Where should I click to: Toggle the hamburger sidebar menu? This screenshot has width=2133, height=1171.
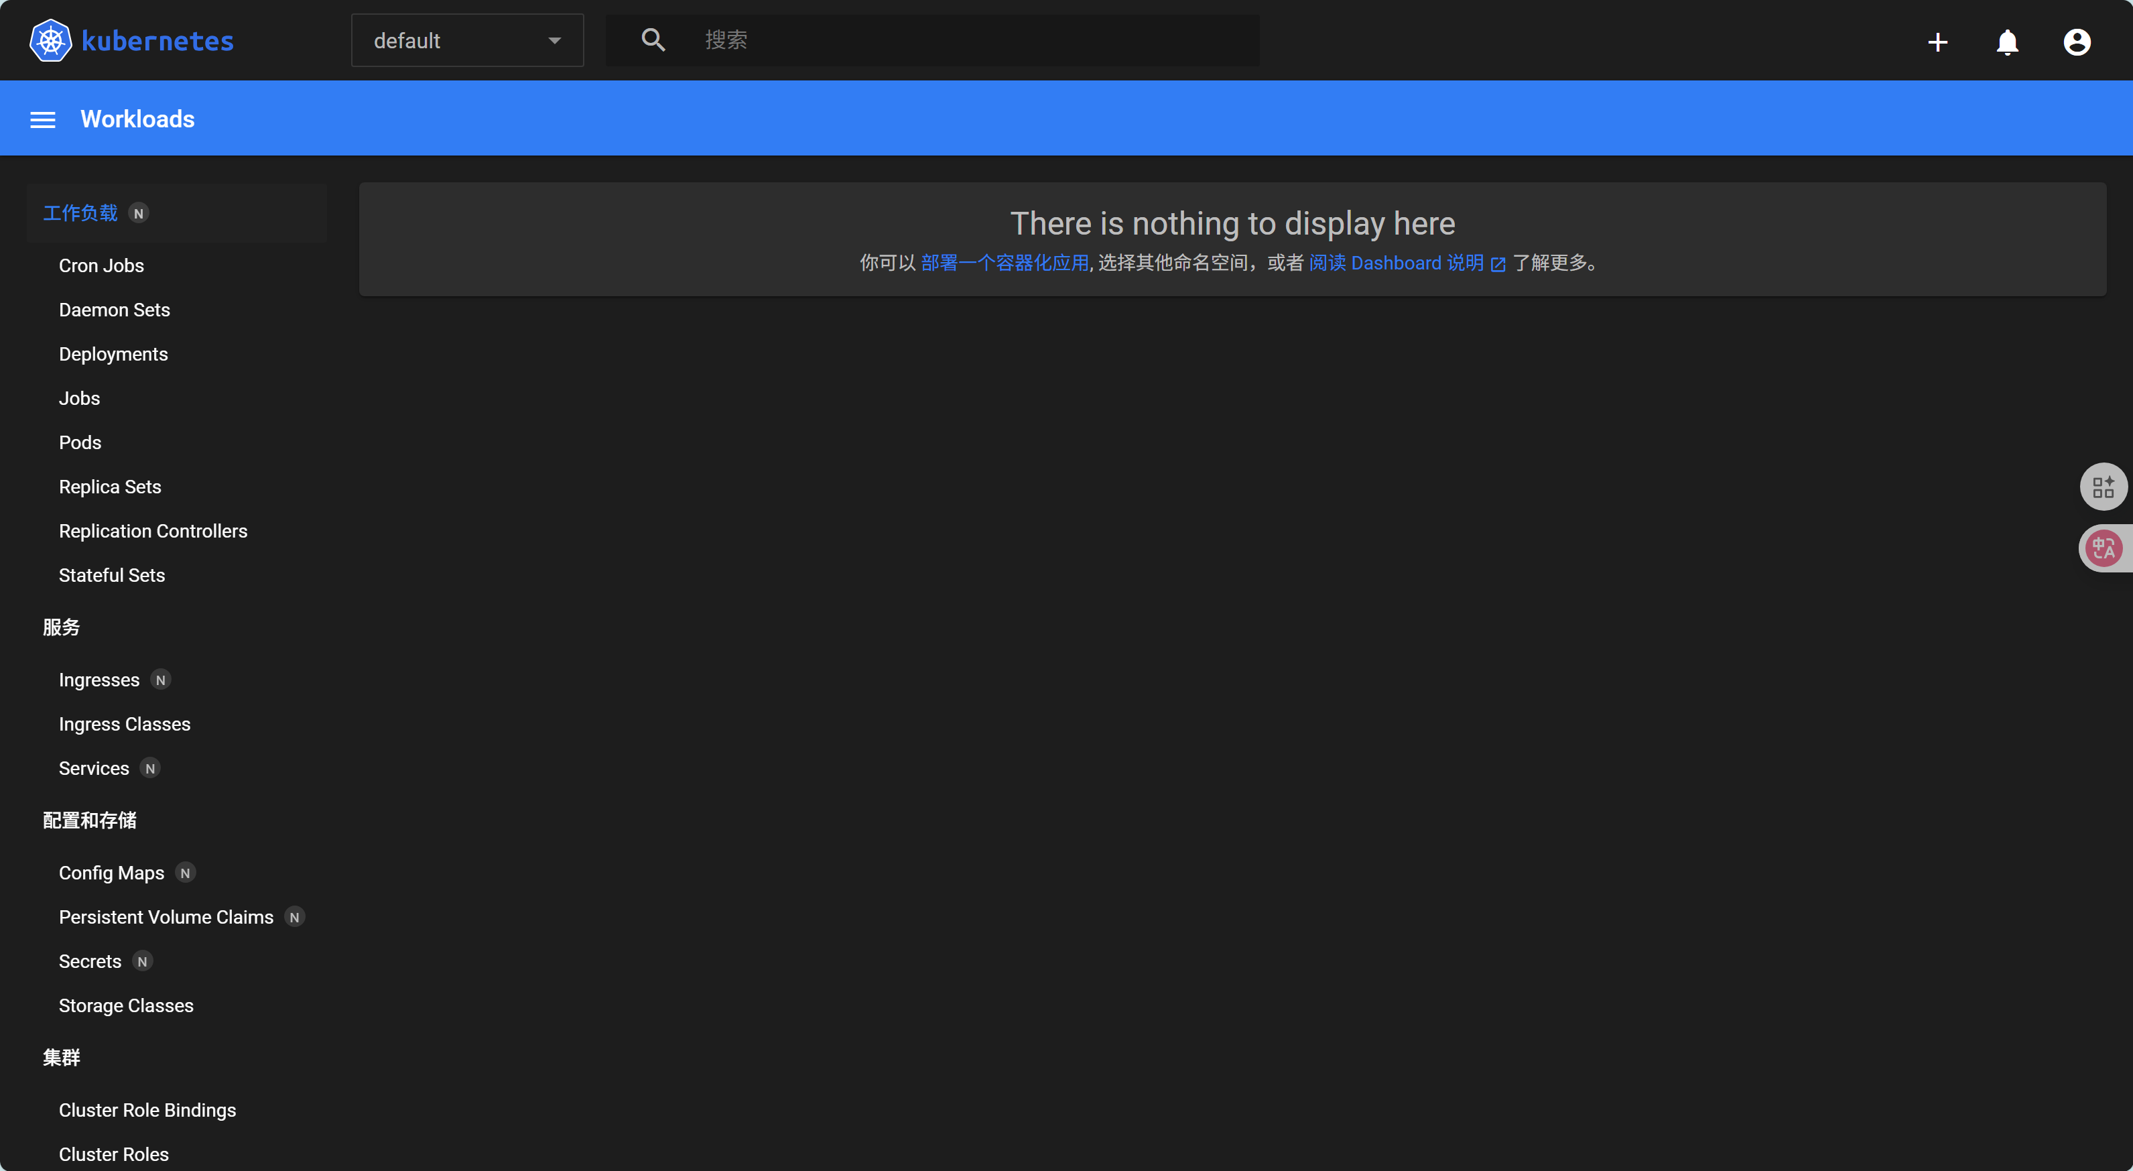[x=43, y=120]
